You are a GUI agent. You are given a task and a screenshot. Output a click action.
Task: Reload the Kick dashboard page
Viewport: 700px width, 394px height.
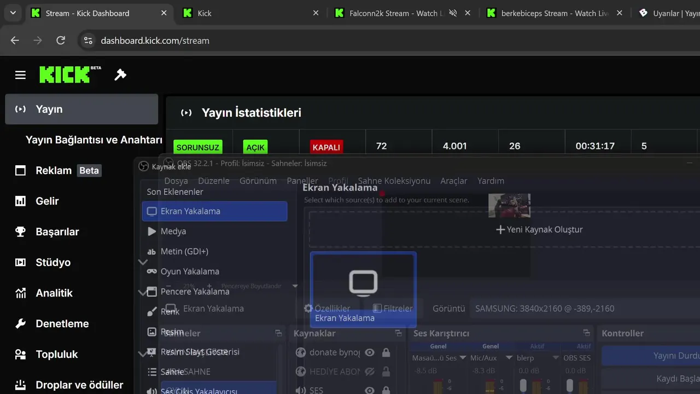(61, 40)
